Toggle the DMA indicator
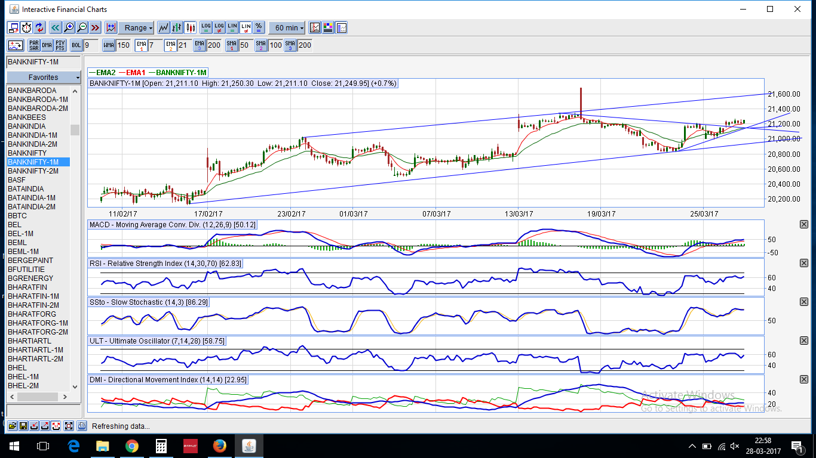 (47, 45)
